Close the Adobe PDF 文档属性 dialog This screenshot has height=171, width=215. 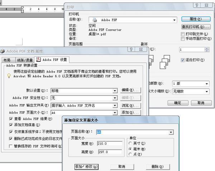tap(141, 49)
